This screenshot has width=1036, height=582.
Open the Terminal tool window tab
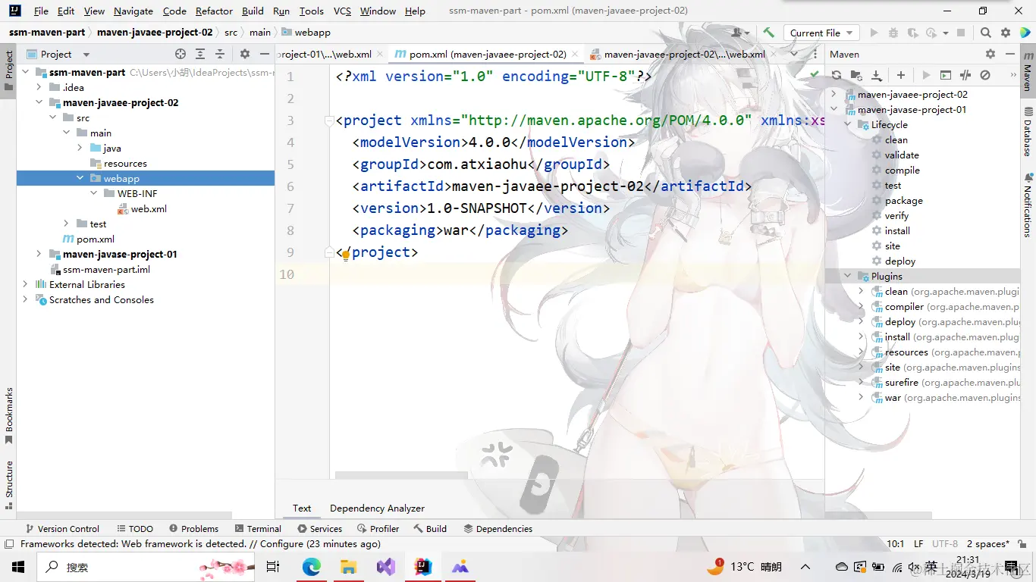pyautogui.click(x=258, y=528)
